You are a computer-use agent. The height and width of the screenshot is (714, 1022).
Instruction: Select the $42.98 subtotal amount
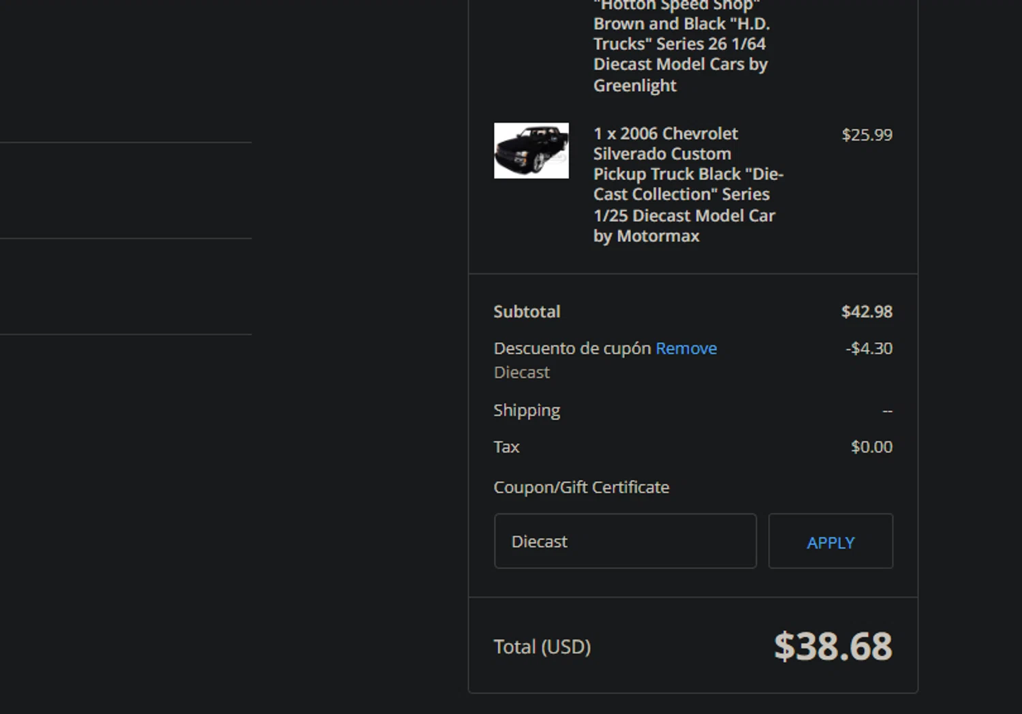pyautogui.click(x=867, y=312)
